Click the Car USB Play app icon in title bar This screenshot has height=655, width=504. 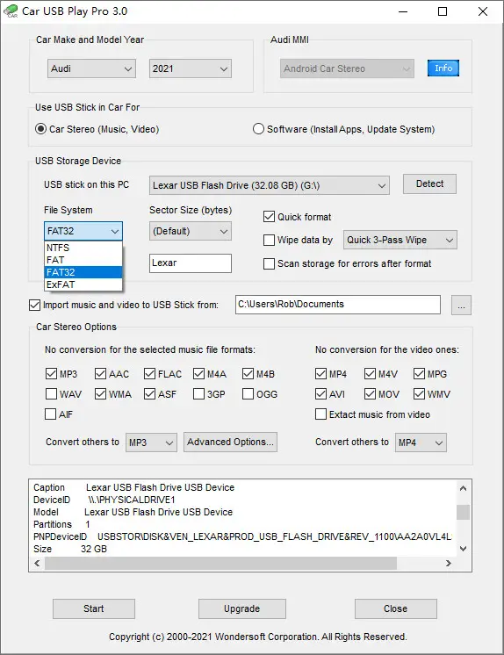click(x=11, y=11)
